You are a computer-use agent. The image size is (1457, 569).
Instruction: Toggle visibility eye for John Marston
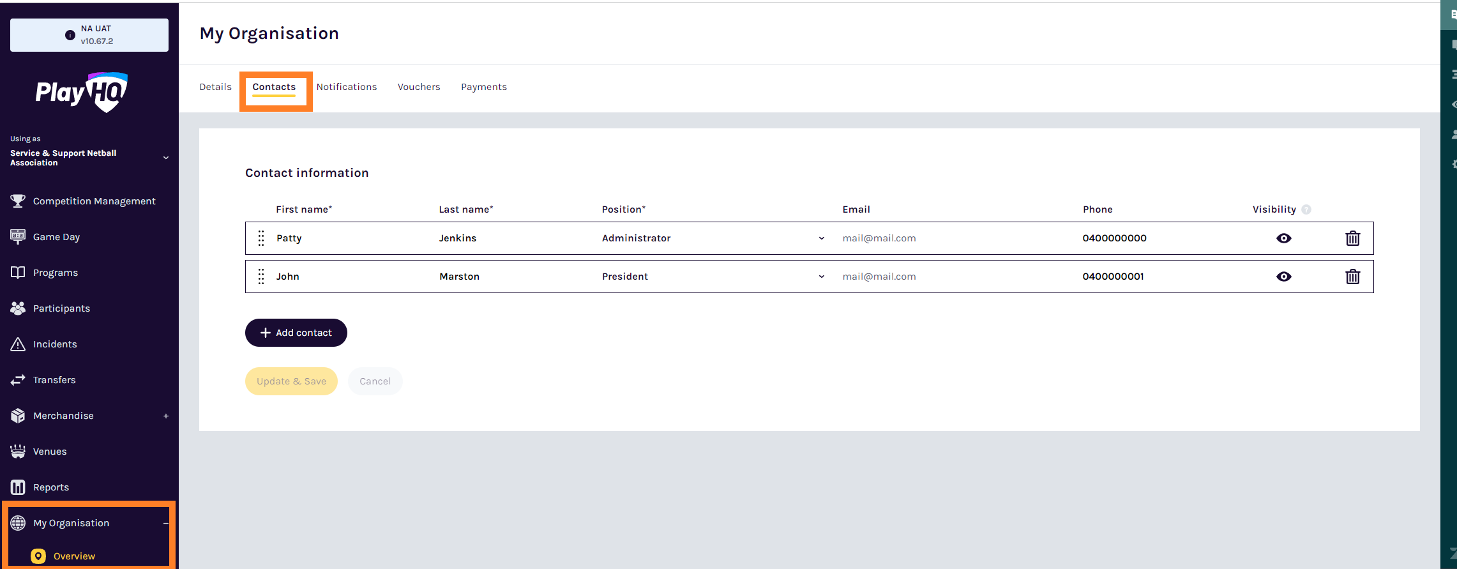click(1283, 277)
